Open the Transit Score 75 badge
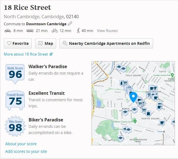178x159 pixels. pyautogui.click(x=15, y=100)
